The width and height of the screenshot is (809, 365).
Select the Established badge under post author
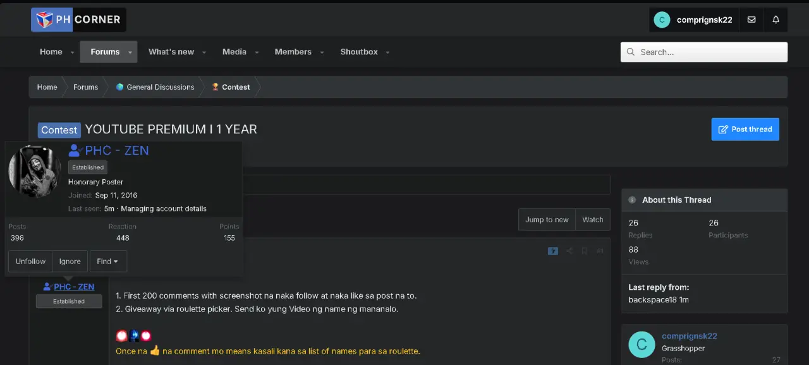pos(69,301)
